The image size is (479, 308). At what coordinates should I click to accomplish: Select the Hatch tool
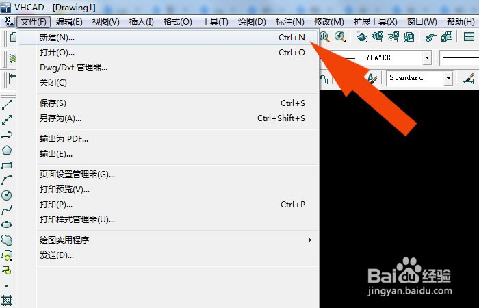click(x=7, y=300)
